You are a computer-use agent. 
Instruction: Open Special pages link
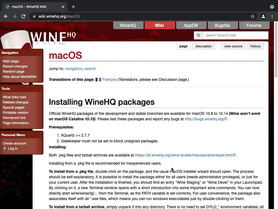14,107
